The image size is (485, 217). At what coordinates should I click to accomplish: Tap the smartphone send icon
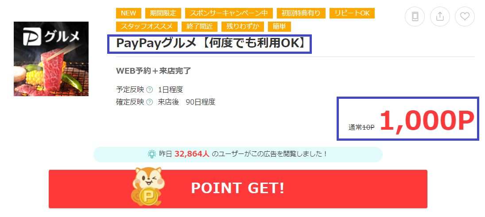click(x=415, y=16)
